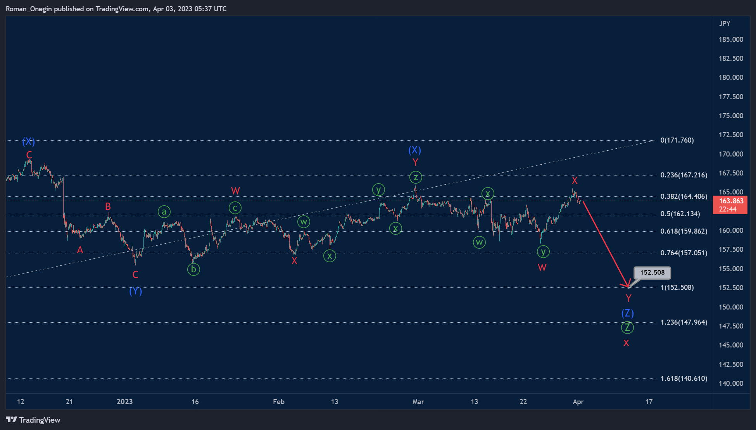Click the JPY currency label
This screenshot has height=430, width=756.
click(725, 24)
